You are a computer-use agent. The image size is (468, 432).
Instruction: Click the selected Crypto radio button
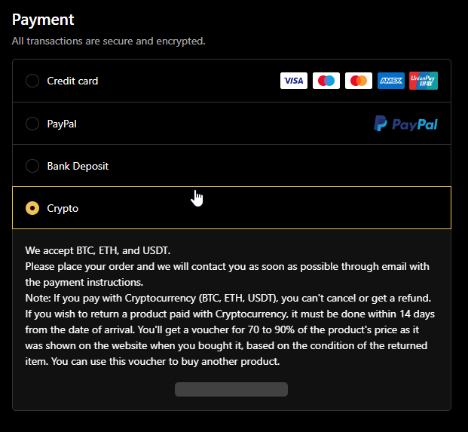point(32,208)
